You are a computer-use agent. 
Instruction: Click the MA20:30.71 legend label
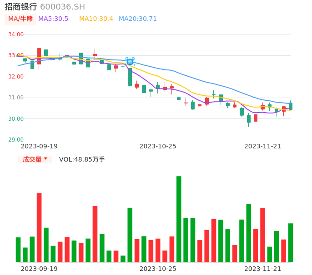(138, 19)
